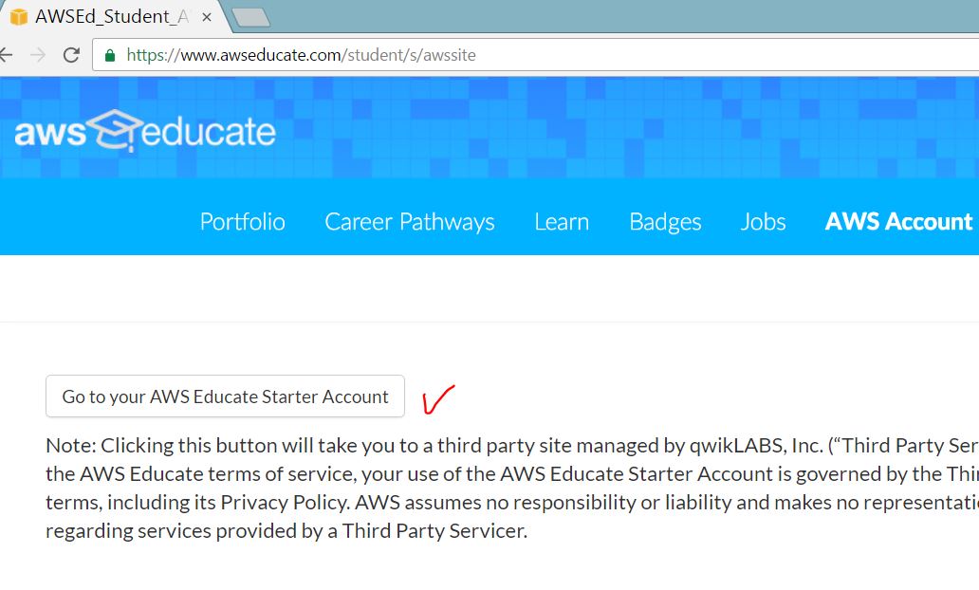Open a new browser tab
Image resolution: width=979 pixels, height=590 pixels.
point(250,17)
